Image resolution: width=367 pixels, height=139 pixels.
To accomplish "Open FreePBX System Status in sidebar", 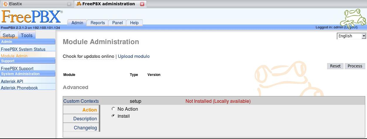I will [x=23, y=49].
